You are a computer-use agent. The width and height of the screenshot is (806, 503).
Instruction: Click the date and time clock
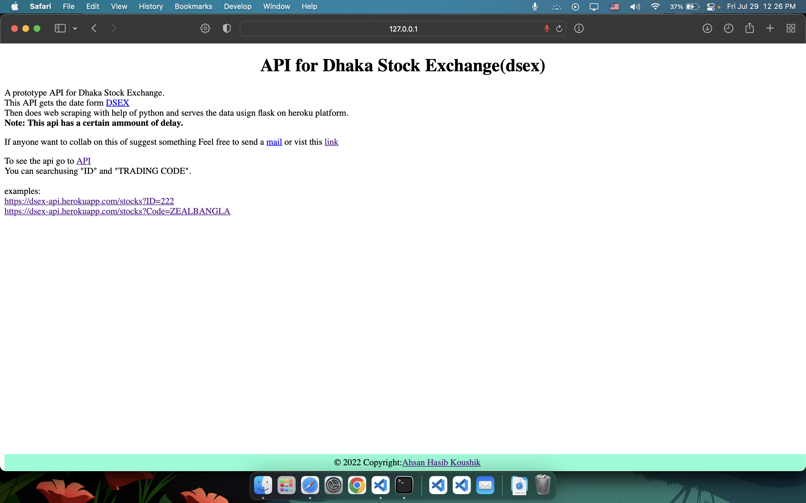[x=761, y=7]
